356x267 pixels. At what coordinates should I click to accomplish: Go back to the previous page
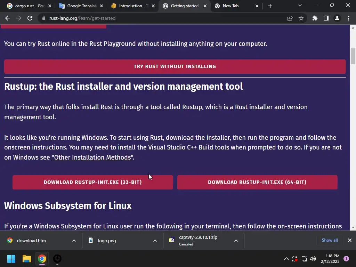8,18
